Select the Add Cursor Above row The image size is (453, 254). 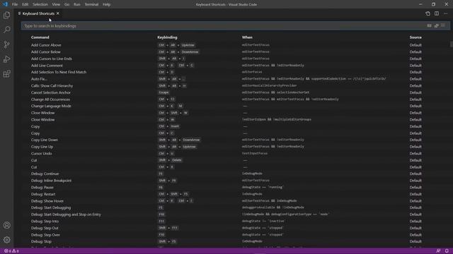[235, 45]
